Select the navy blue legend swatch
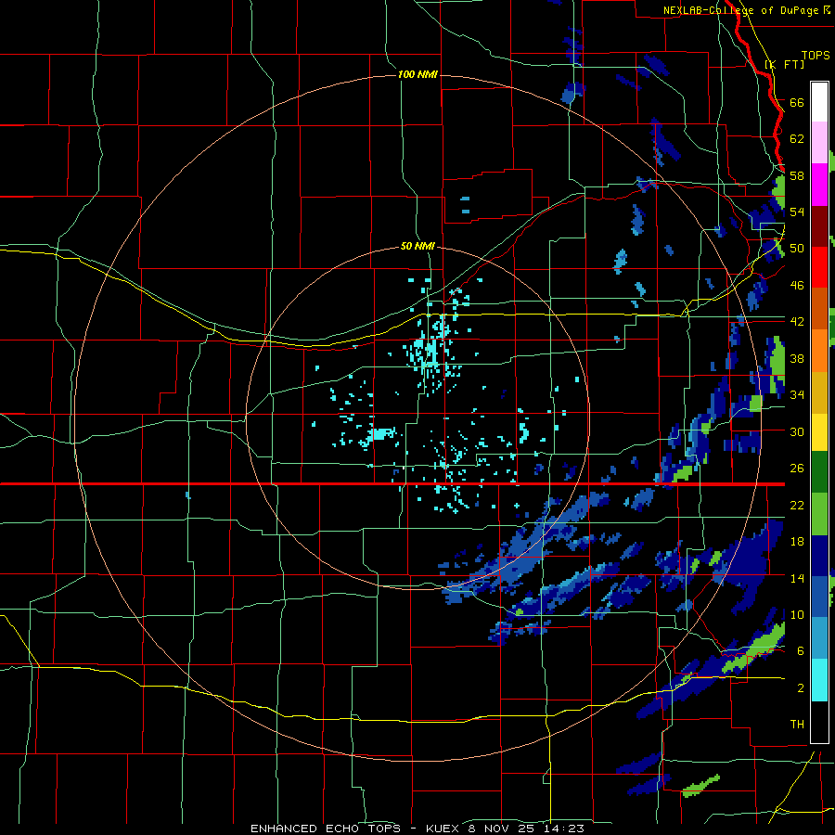The width and height of the screenshot is (835, 835). click(x=819, y=556)
